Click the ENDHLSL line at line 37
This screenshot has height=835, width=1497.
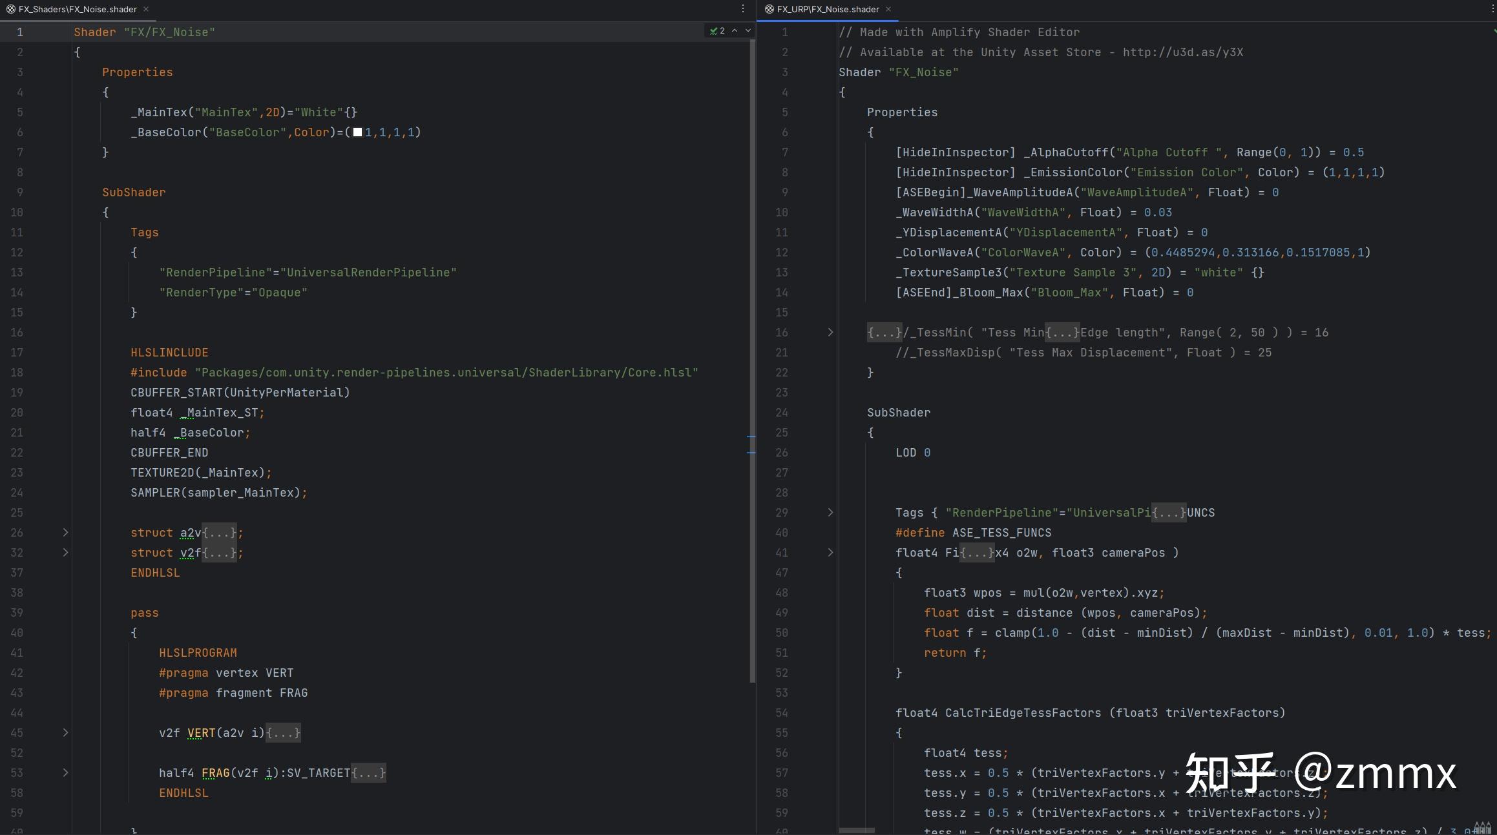coord(155,573)
